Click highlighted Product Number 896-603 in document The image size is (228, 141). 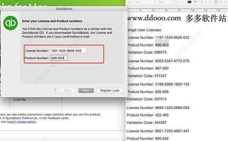point(162,45)
